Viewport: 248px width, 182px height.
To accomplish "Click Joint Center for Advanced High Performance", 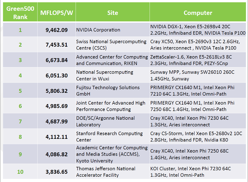I will (113, 106).
